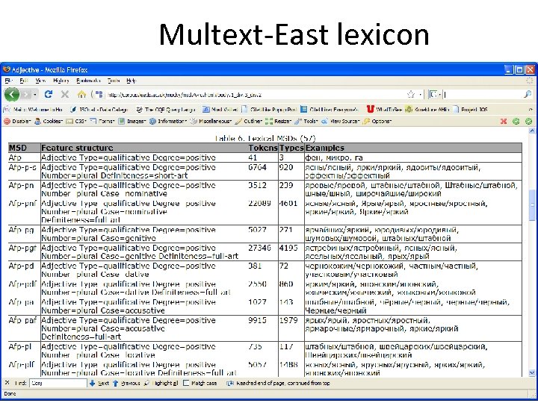Tick the Match case checkbox

(186, 383)
